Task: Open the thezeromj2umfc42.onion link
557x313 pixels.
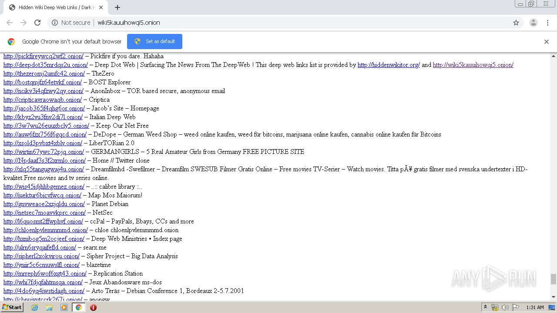Action: click(44, 73)
